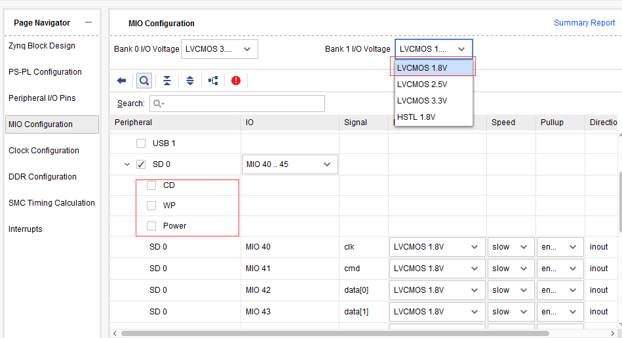
Task: Click the horizontal scrollbar thumb
Action: (335, 333)
